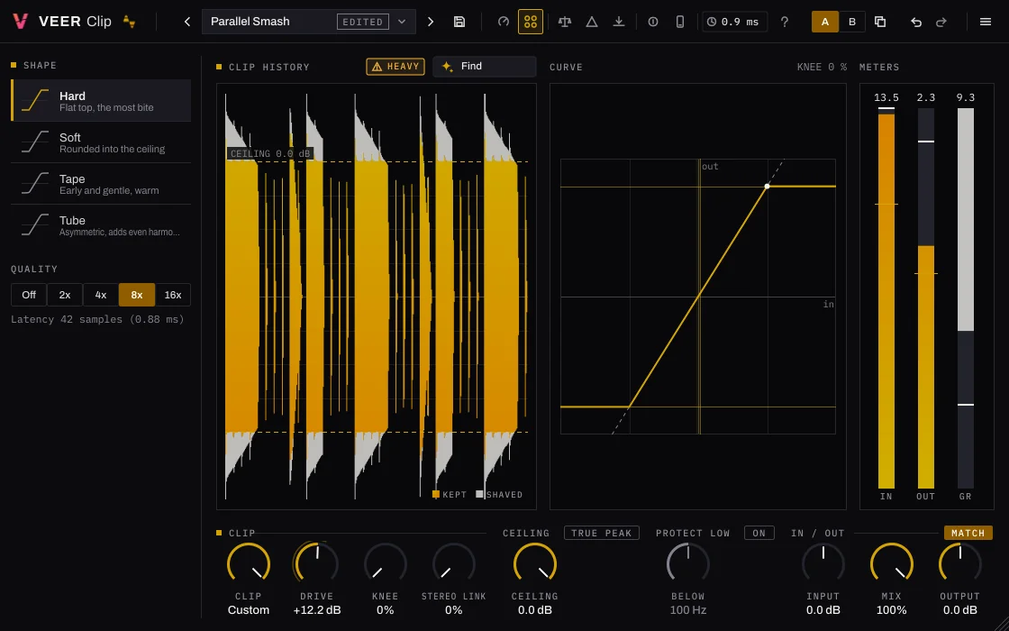Image resolution: width=1009 pixels, height=631 pixels.
Task: Select Tape 'Early and gentle, warm' description
Action: [109, 190]
